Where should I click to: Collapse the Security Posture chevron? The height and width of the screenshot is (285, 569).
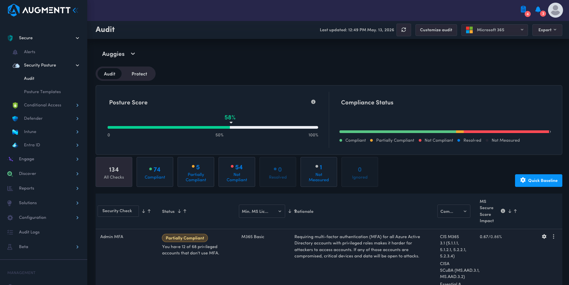point(78,65)
